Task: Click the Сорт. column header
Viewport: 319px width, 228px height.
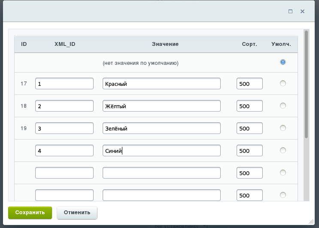Action: point(249,44)
